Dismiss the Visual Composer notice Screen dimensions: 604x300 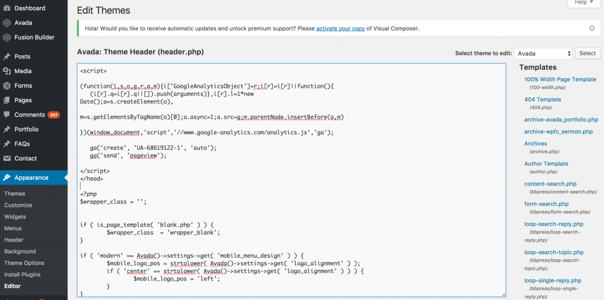[592, 28]
